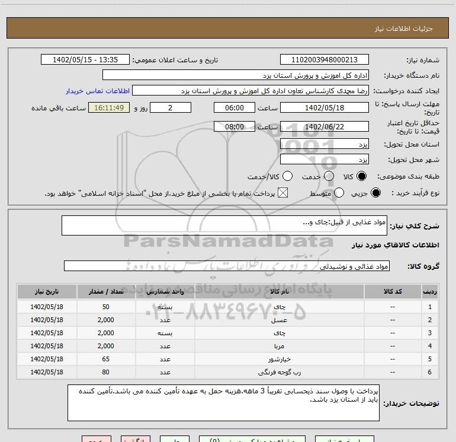Click the quantity 50 in row 1
Viewport: 456px width, 442px height.
pos(106,307)
